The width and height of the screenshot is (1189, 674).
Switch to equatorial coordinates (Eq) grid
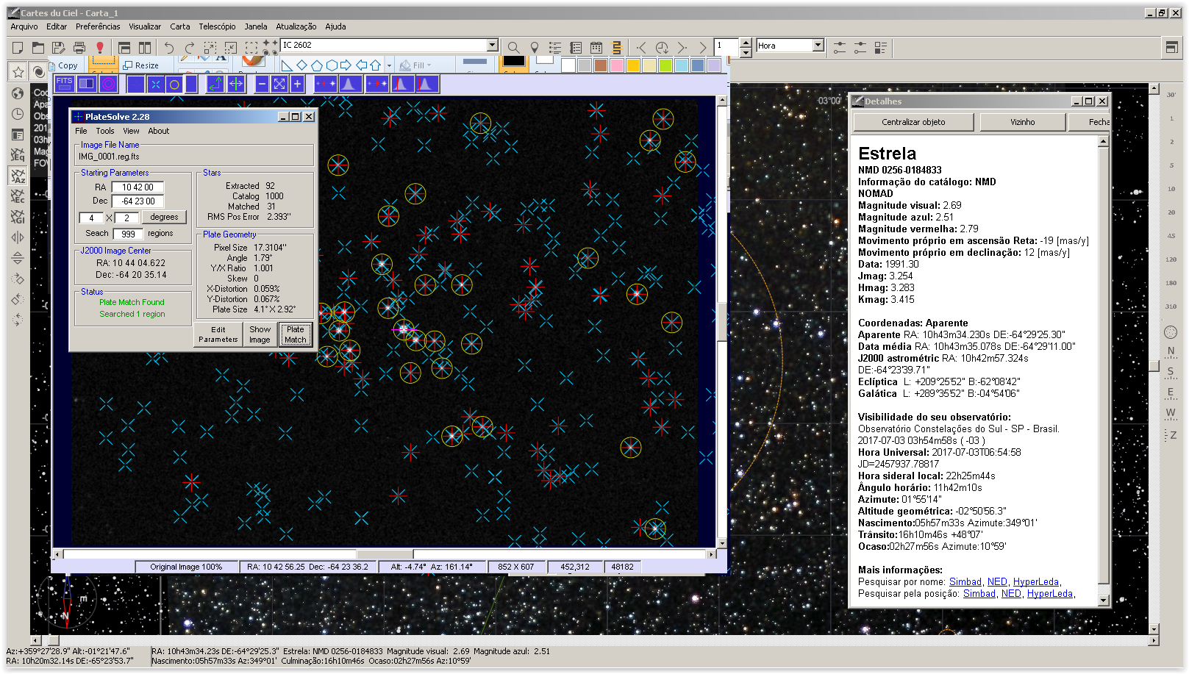tap(18, 155)
